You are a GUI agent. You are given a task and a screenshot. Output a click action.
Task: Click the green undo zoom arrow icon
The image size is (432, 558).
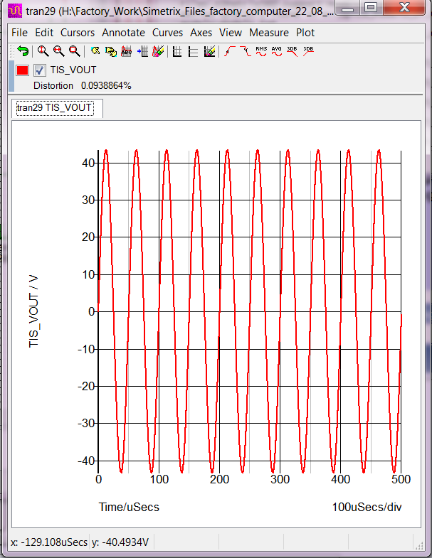point(23,51)
